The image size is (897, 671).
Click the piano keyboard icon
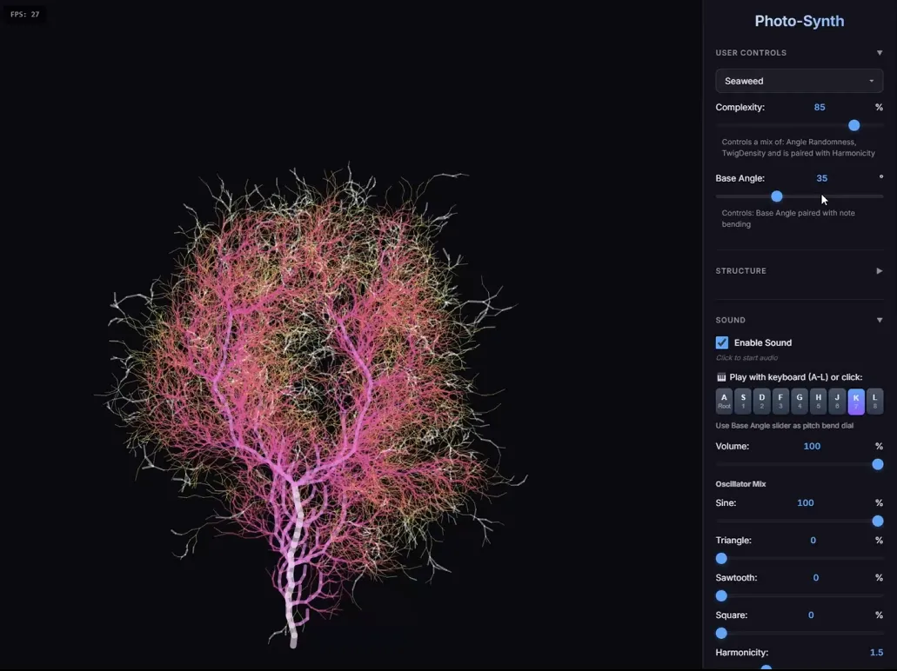[721, 377]
